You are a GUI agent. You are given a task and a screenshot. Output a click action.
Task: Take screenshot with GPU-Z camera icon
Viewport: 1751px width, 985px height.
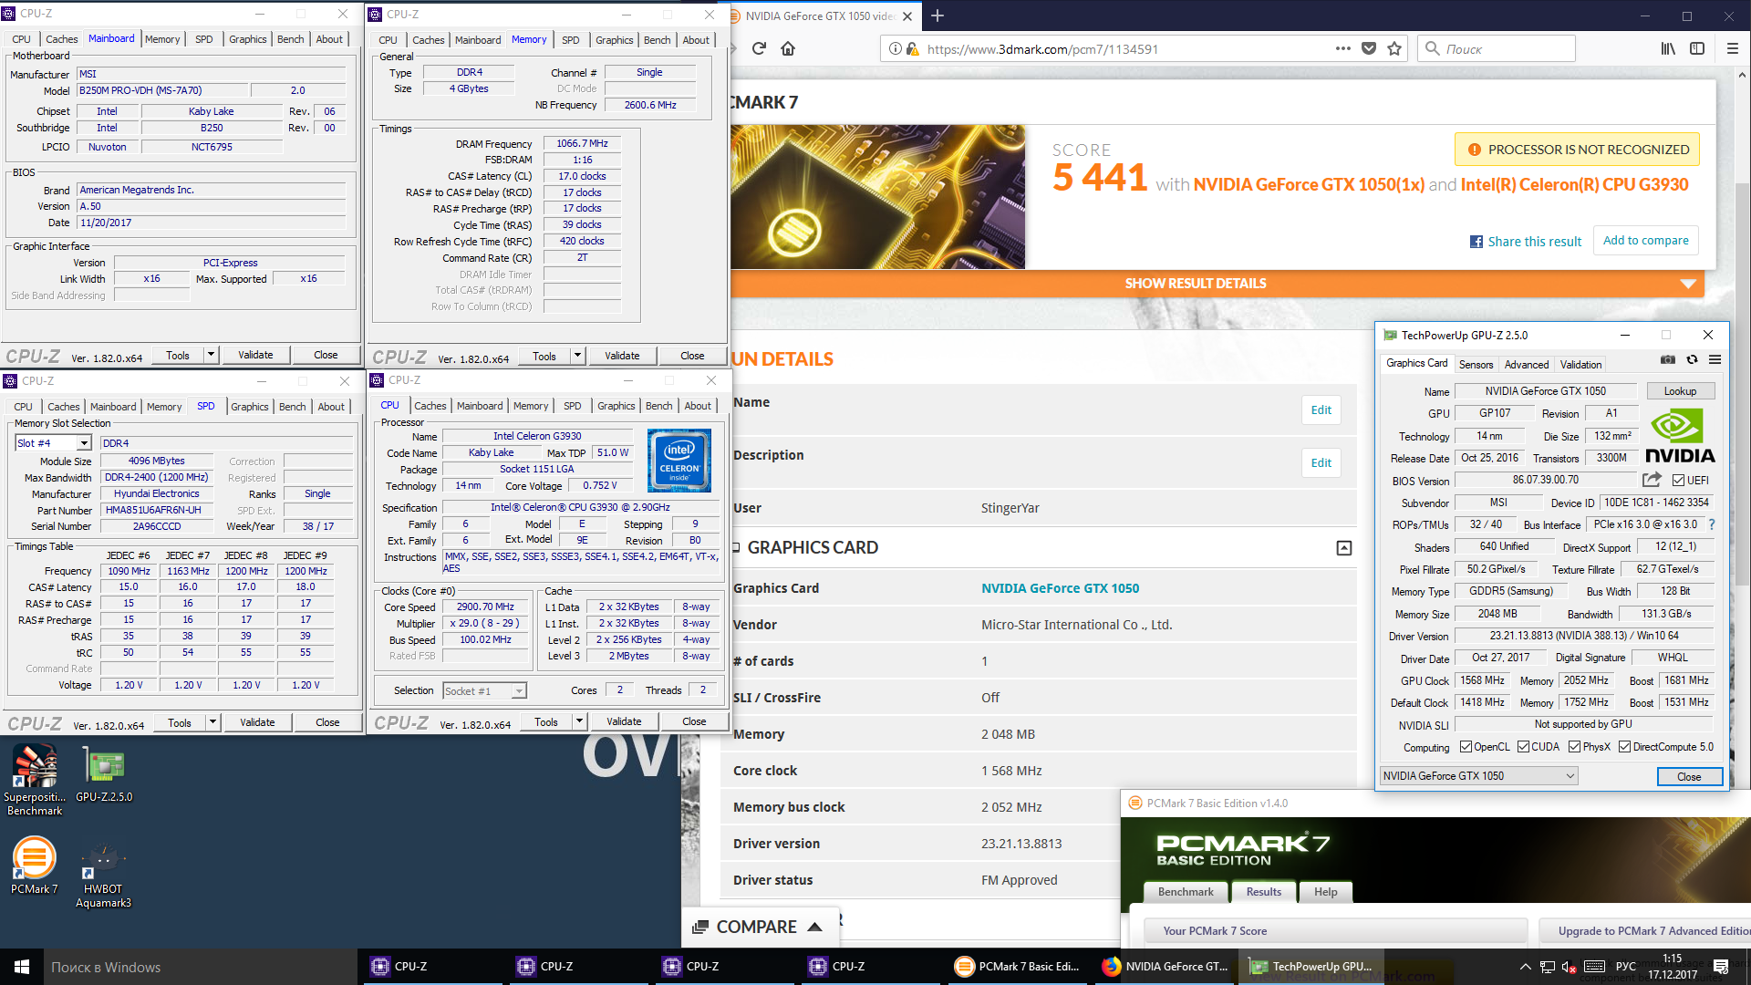[1668, 359]
